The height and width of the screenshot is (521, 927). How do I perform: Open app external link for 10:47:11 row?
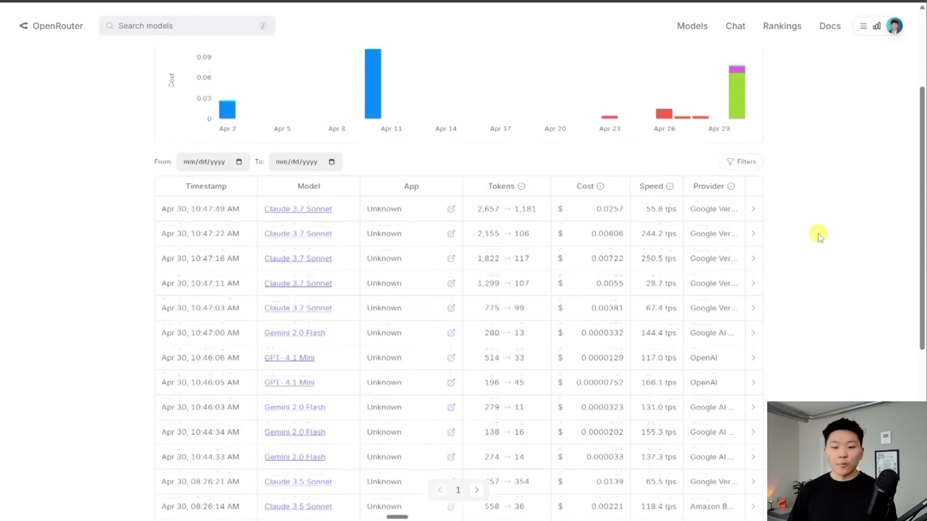451,283
